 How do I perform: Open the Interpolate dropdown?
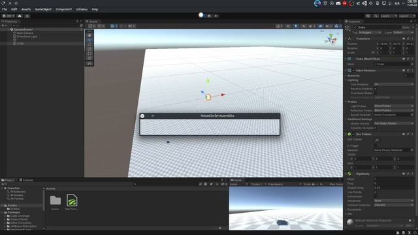tap(394, 200)
